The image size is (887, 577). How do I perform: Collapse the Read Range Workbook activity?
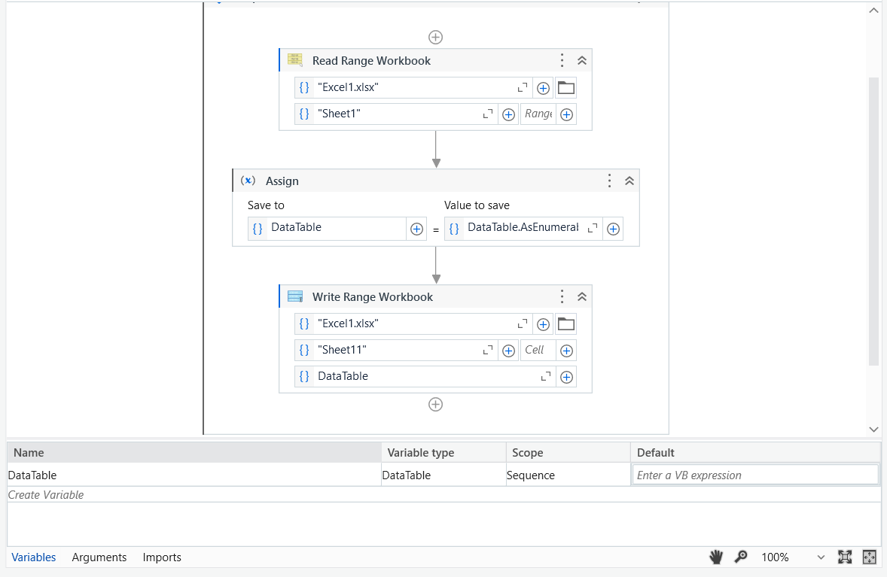click(x=582, y=60)
